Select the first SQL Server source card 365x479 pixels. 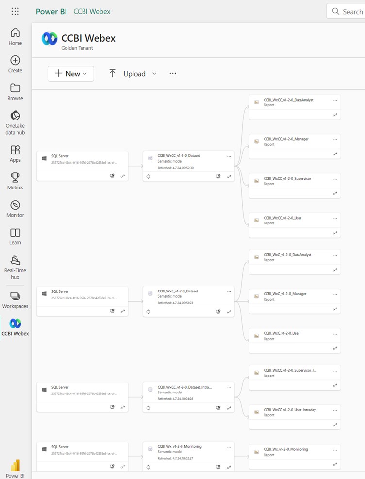pos(83,166)
